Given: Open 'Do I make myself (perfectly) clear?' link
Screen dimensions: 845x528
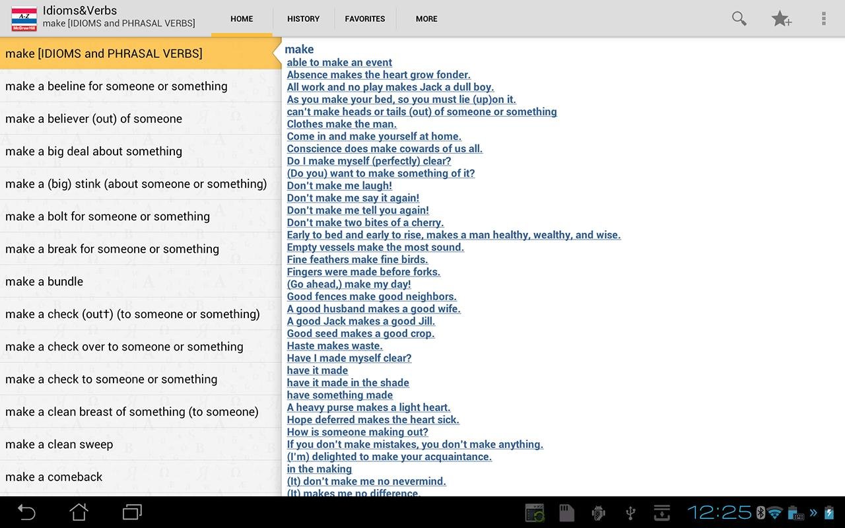Looking at the screenshot, I should [x=369, y=161].
